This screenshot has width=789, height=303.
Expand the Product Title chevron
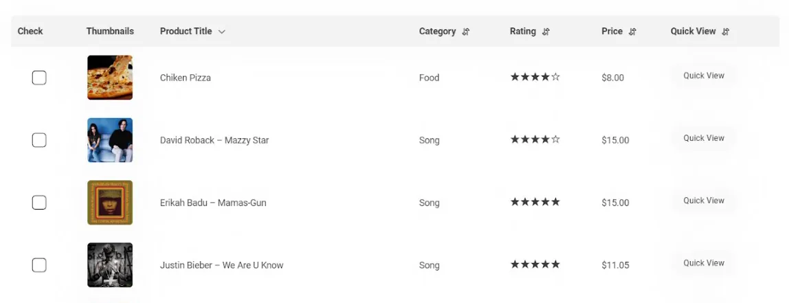pos(221,32)
